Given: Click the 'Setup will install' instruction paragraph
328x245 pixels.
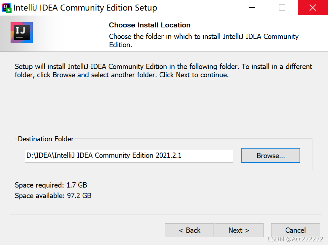Looking at the screenshot, I should pos(163,71).
